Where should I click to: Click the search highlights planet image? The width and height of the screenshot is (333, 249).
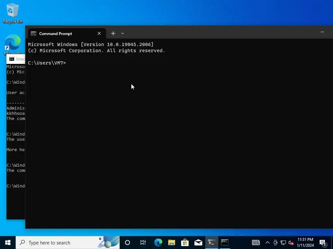pyautogui.click(x=109, y=243)
